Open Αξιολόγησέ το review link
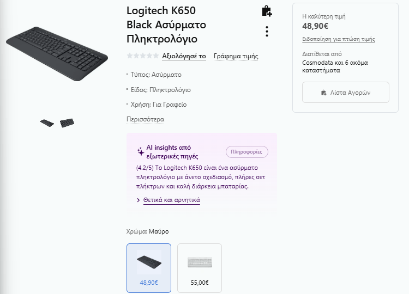Viewport: 409px width, 294px height. pos(184,56)
